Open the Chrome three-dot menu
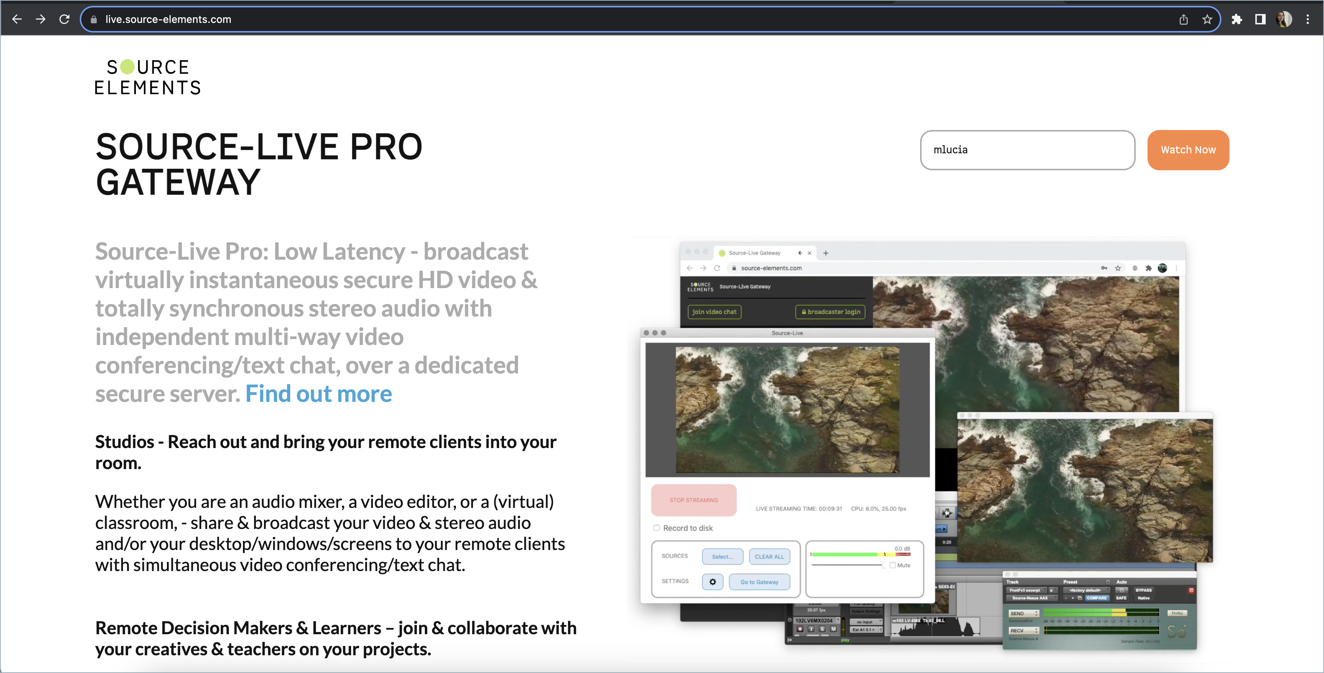The height and width of the screenshot is (673, 1324). (1307, 20)
